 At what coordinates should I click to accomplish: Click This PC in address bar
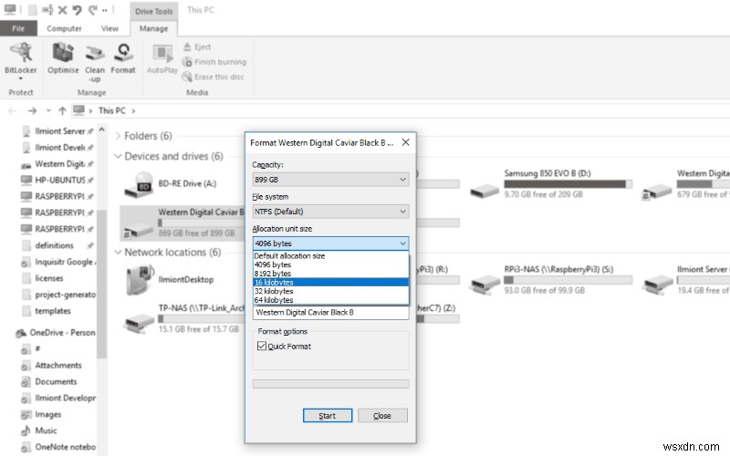click(112, 110)
